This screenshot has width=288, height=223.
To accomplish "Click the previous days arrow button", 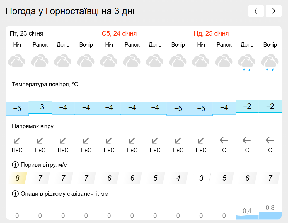I will pos(256,11).
